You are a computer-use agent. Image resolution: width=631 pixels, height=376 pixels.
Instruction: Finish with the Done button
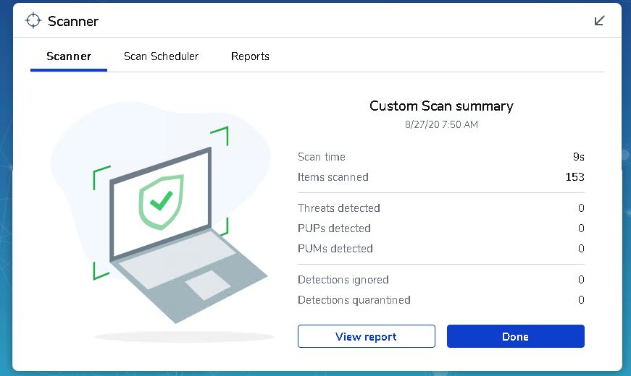tap(516, 336)
